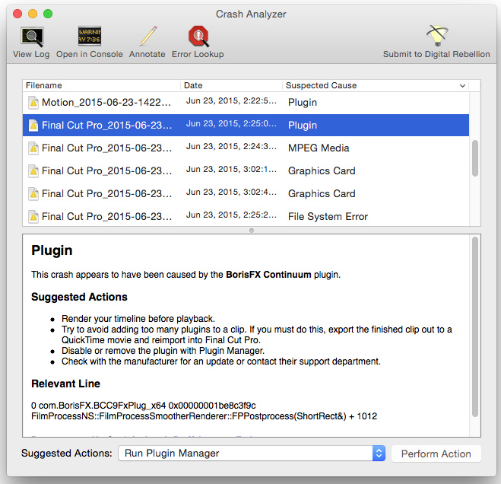Screen dimensions: 501x484
Task: Select the crash log dated 2:25:2
Action: point(246,217)
